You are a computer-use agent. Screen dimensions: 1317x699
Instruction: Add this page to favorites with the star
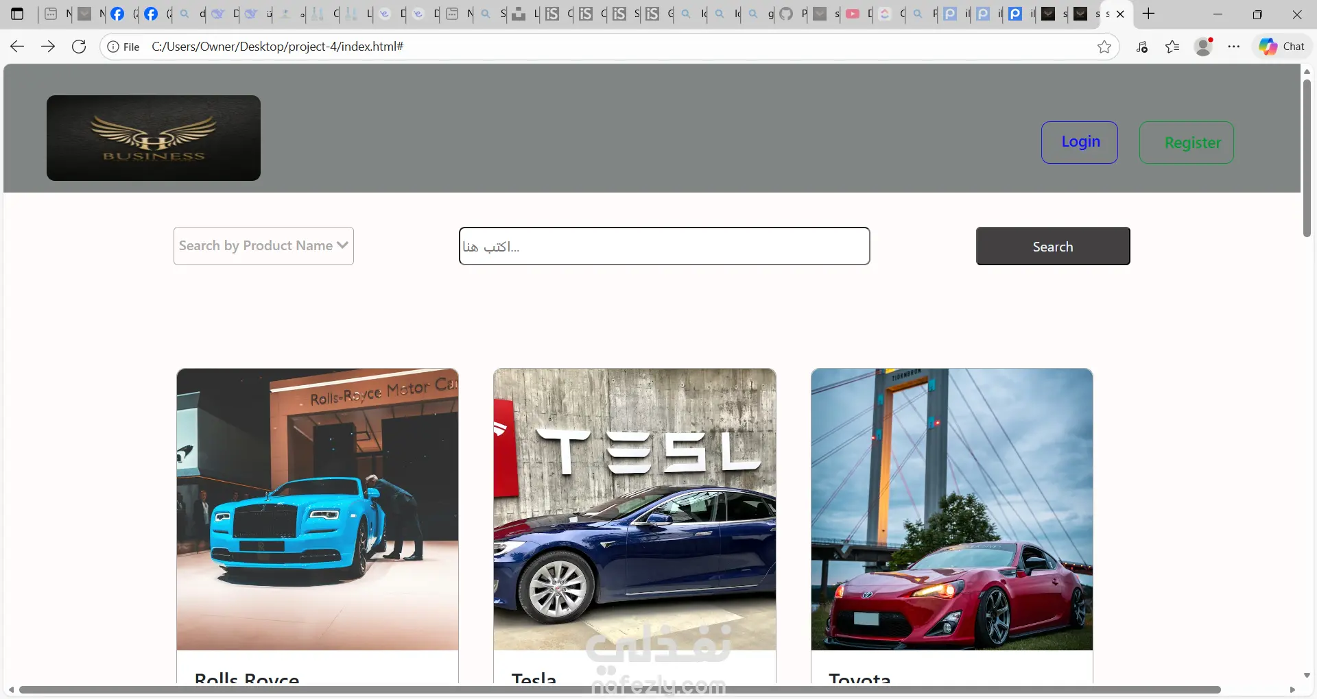[1104, 47]
